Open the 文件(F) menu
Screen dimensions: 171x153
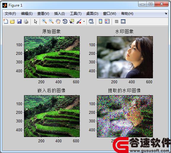(x=10, y=14)
